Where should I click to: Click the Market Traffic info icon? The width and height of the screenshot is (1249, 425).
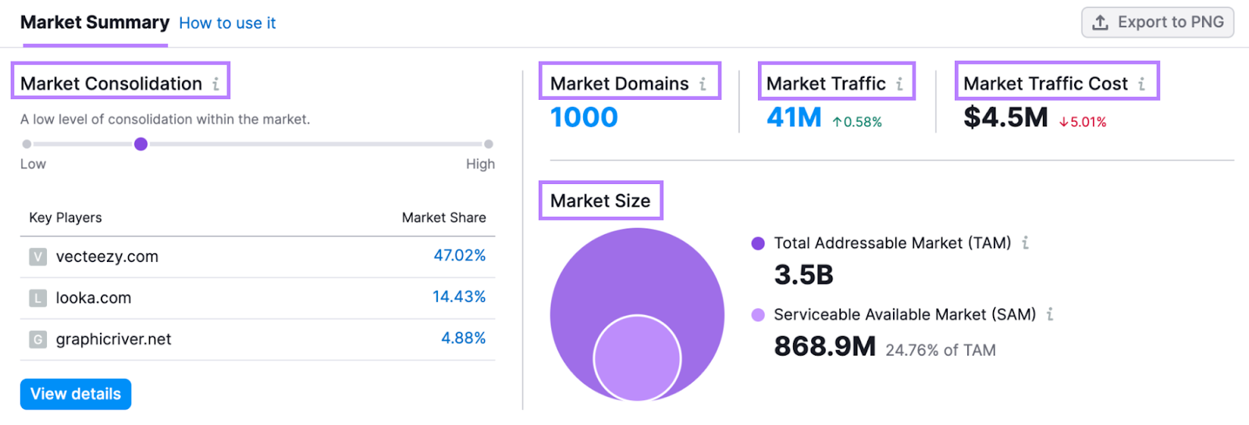[x=899, y=84]
